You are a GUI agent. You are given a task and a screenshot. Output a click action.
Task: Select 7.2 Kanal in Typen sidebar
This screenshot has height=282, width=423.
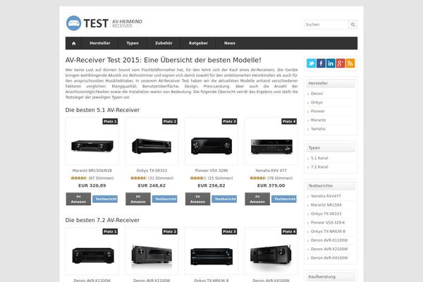319,167
